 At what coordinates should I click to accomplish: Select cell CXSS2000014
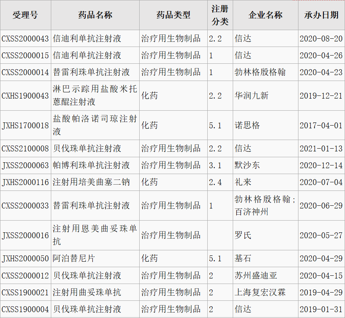[x=25, y=72]
